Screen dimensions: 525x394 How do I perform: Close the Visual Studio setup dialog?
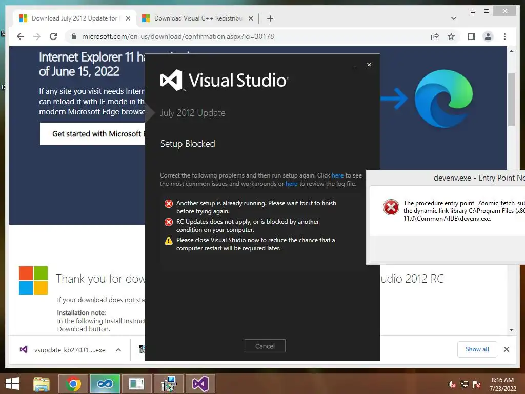pos(369,65)
